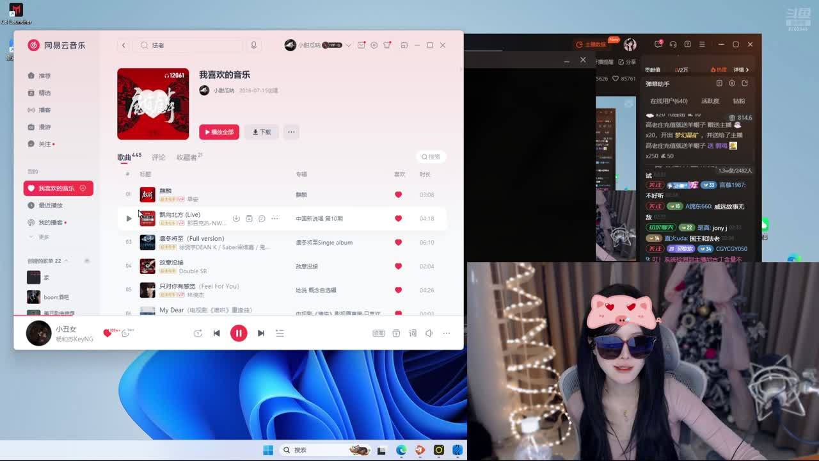Collapse the 创建的歌单 playlist section
Image resolution: width=819 pixels, height=461 pixels.
point(66,261)
